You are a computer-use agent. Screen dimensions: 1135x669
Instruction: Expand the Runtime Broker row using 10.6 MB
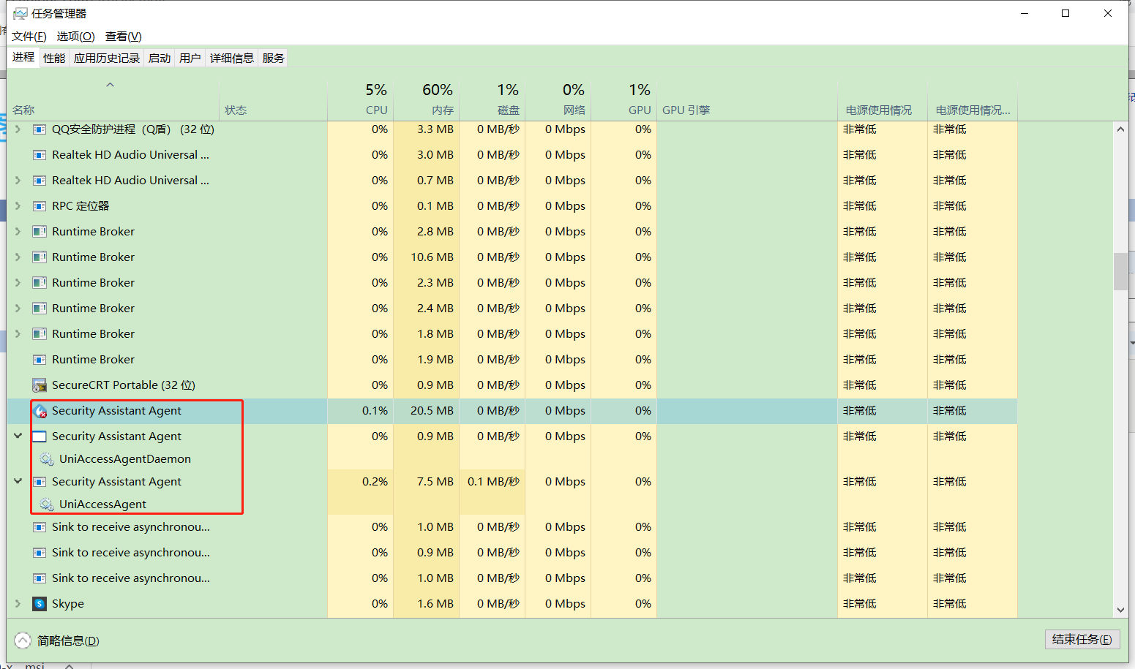point(18,257)
